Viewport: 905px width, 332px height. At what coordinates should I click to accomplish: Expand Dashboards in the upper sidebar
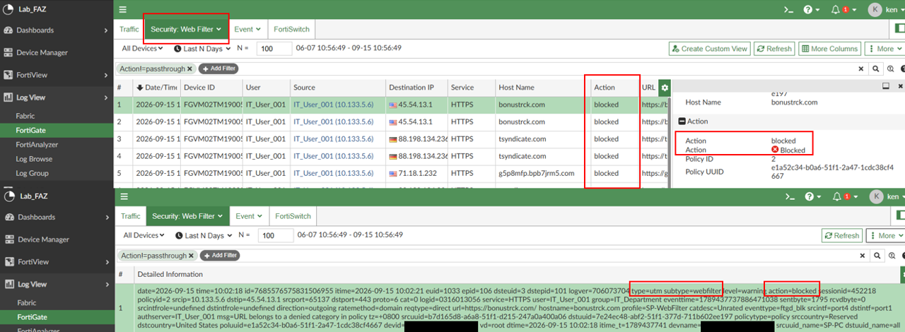[57, 30]
